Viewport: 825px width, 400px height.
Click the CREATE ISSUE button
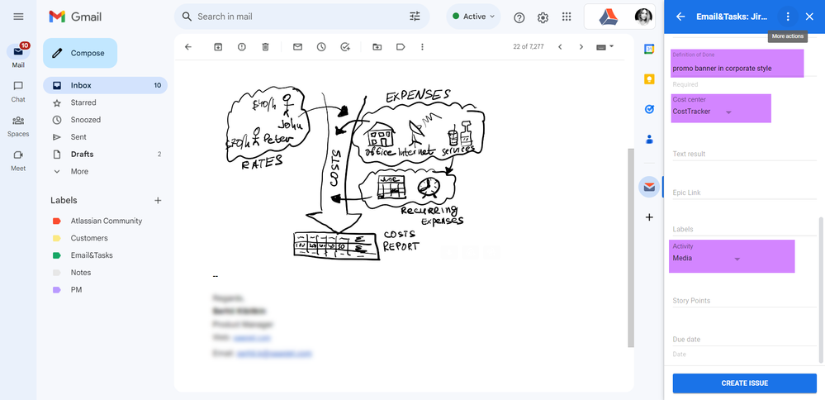point(745,383)
